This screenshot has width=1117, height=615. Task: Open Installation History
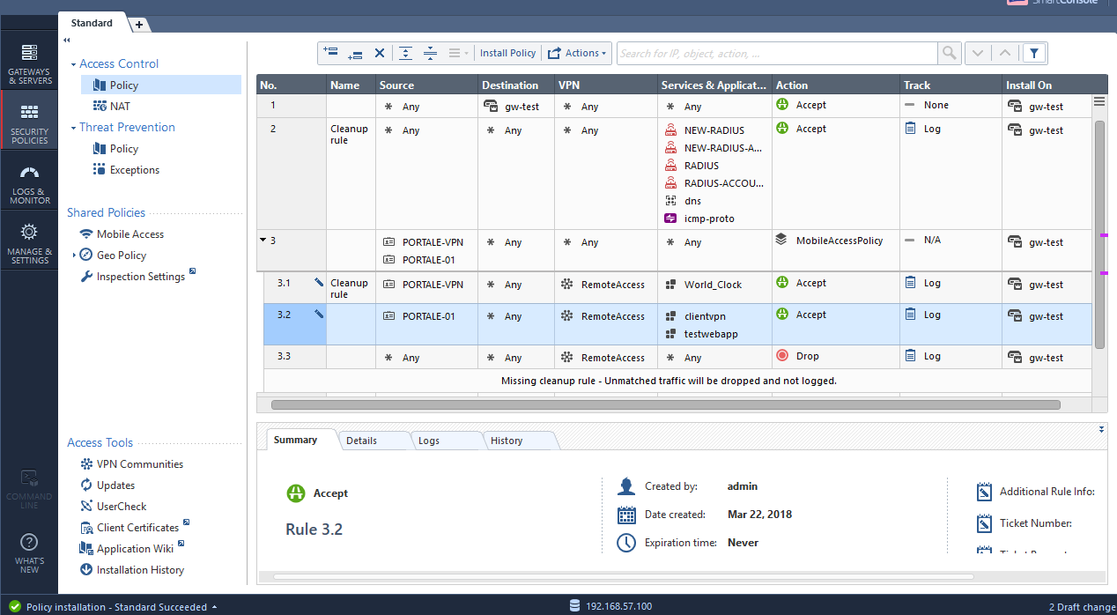(x=140, y=569)
